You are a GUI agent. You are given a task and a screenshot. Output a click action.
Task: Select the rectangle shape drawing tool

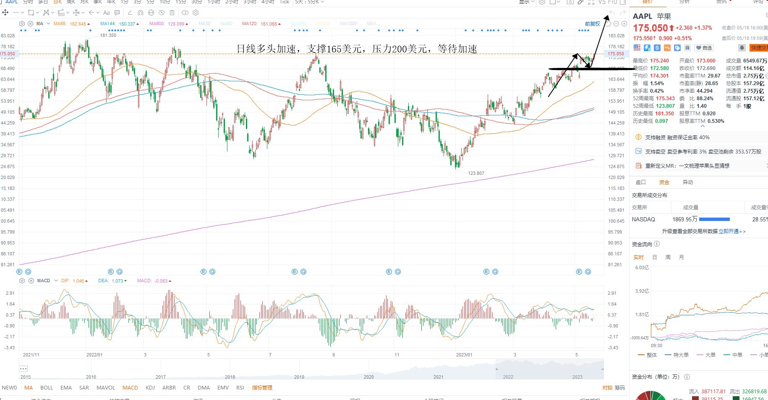31,13
